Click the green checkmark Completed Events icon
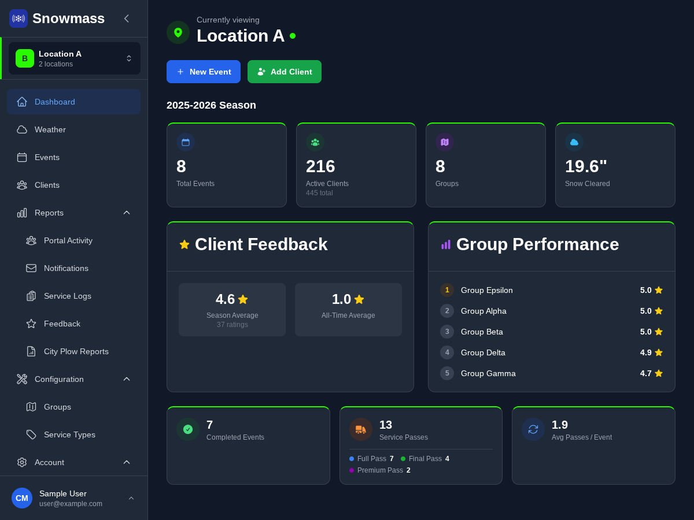 coord(188,429)
